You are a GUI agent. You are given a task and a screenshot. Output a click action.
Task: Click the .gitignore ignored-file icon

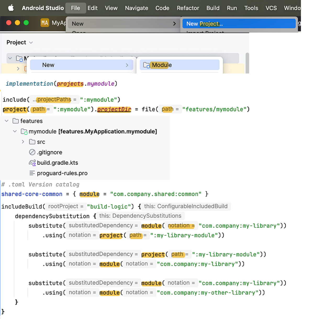coord(32,152)
